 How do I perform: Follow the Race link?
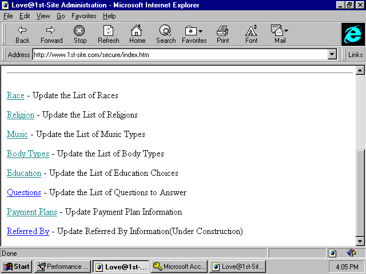point(15,95)
